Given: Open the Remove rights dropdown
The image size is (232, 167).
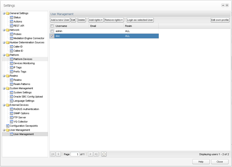Looking at the screenshot, I should coord(113,20).
